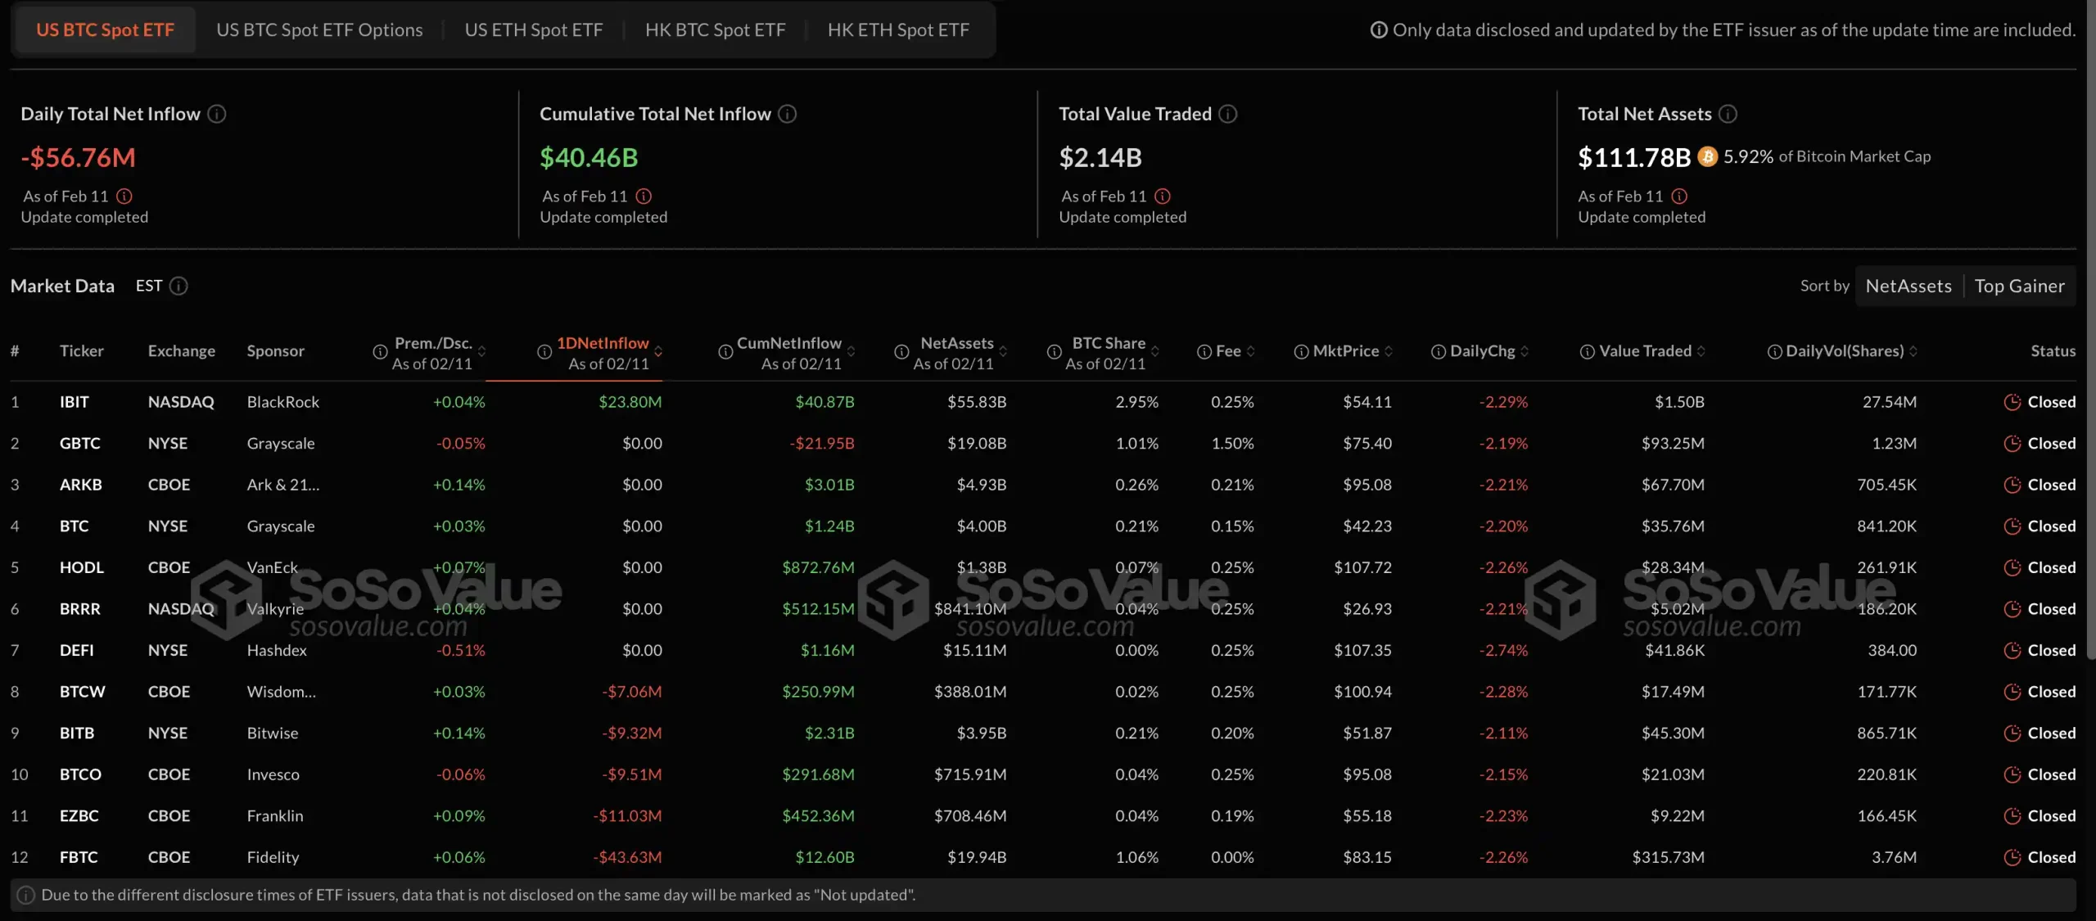Select the BTCO ticker
The height and width of the screenshot is (921, 2096).
(80, 774)
